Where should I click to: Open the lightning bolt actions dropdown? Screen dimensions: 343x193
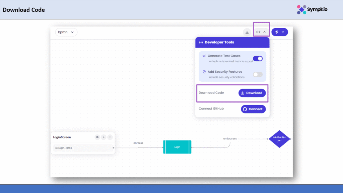280,32
